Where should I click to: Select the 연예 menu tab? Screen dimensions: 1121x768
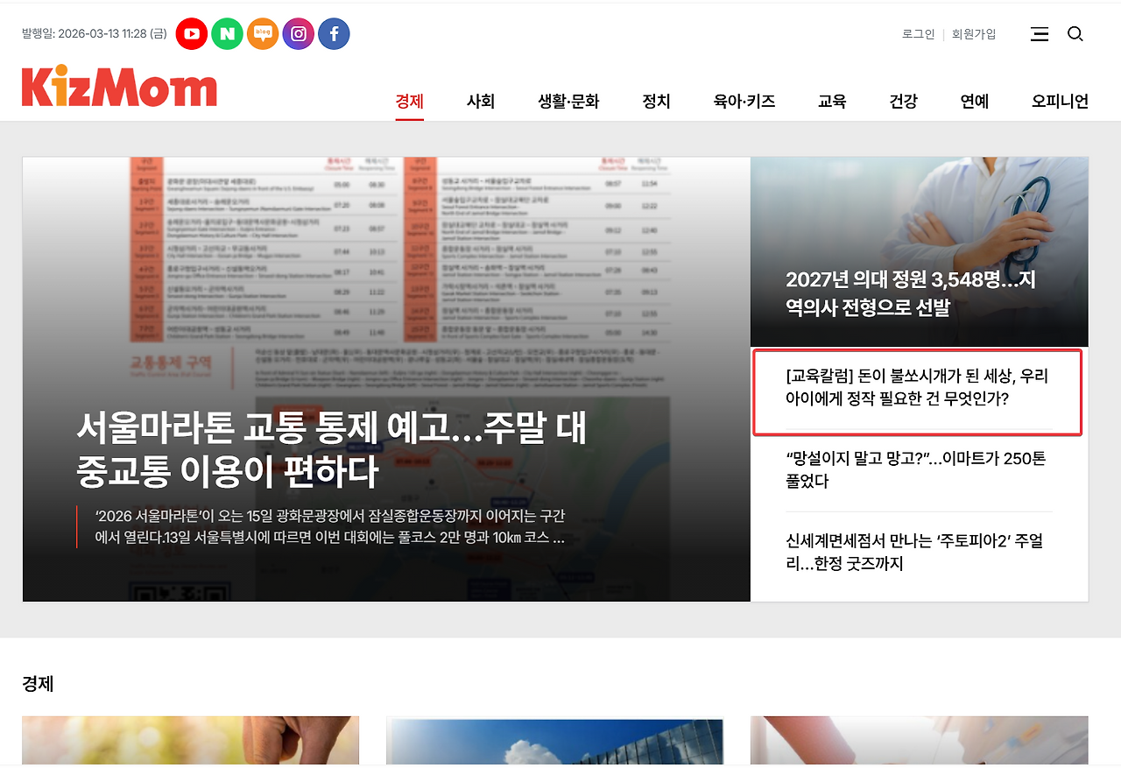[x=975, y=102]
